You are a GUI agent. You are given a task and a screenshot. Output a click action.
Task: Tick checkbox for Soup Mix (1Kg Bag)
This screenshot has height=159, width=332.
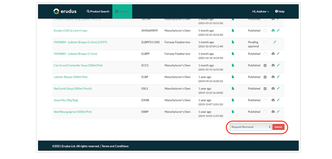[265, 100]
